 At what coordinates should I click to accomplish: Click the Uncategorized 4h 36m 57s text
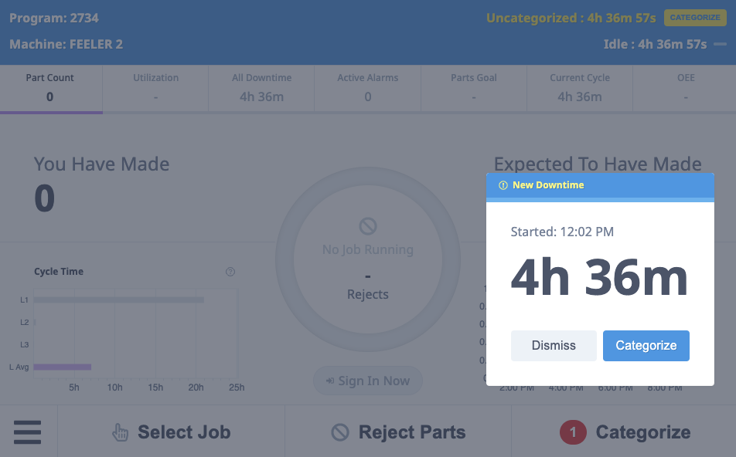click(x=570, y=17)
